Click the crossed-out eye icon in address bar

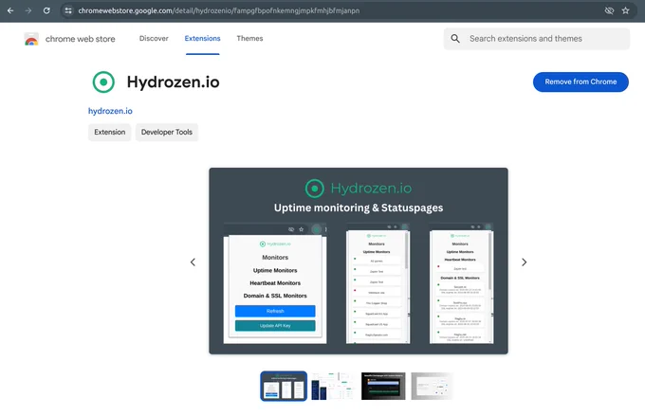pos(609,10)
